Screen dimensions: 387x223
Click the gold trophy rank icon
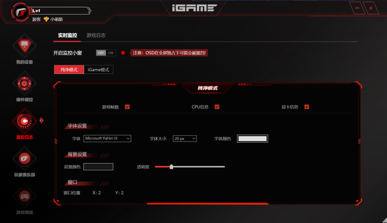[x=46, y=19]
